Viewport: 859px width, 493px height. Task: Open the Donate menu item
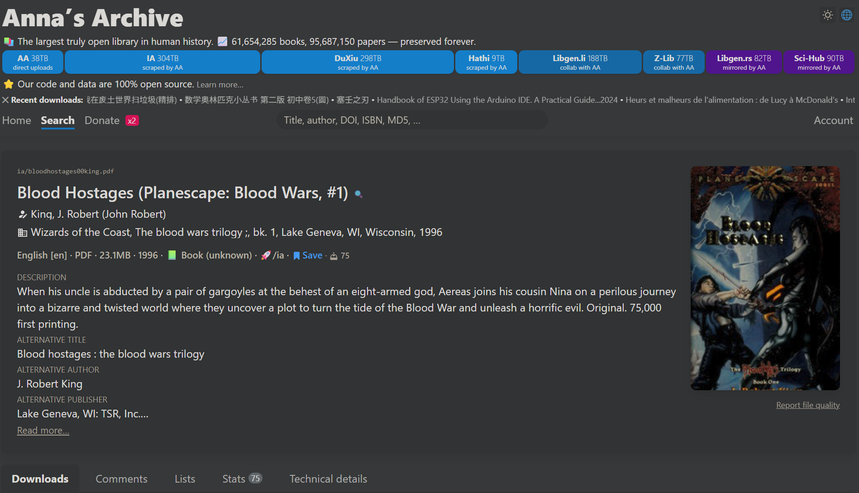(102, 120)
